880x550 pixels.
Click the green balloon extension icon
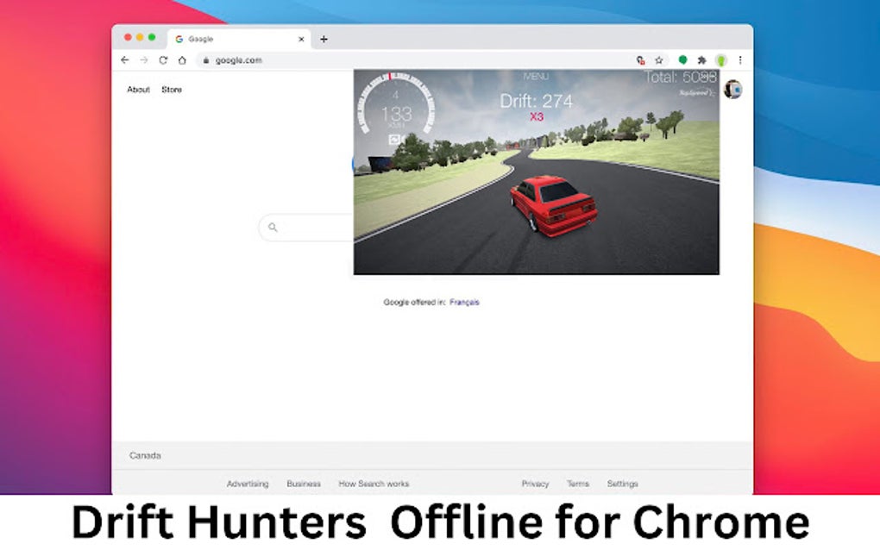click(683, 60)
